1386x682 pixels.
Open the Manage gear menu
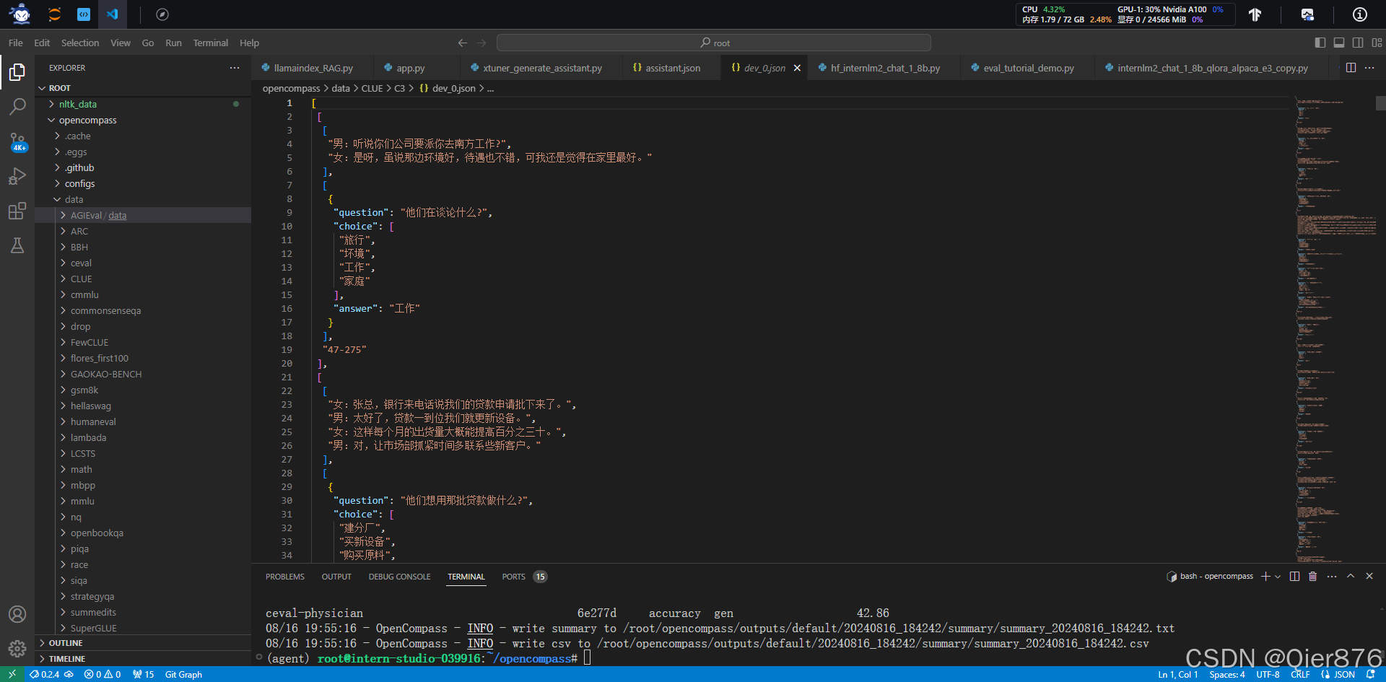pos(17,648)
